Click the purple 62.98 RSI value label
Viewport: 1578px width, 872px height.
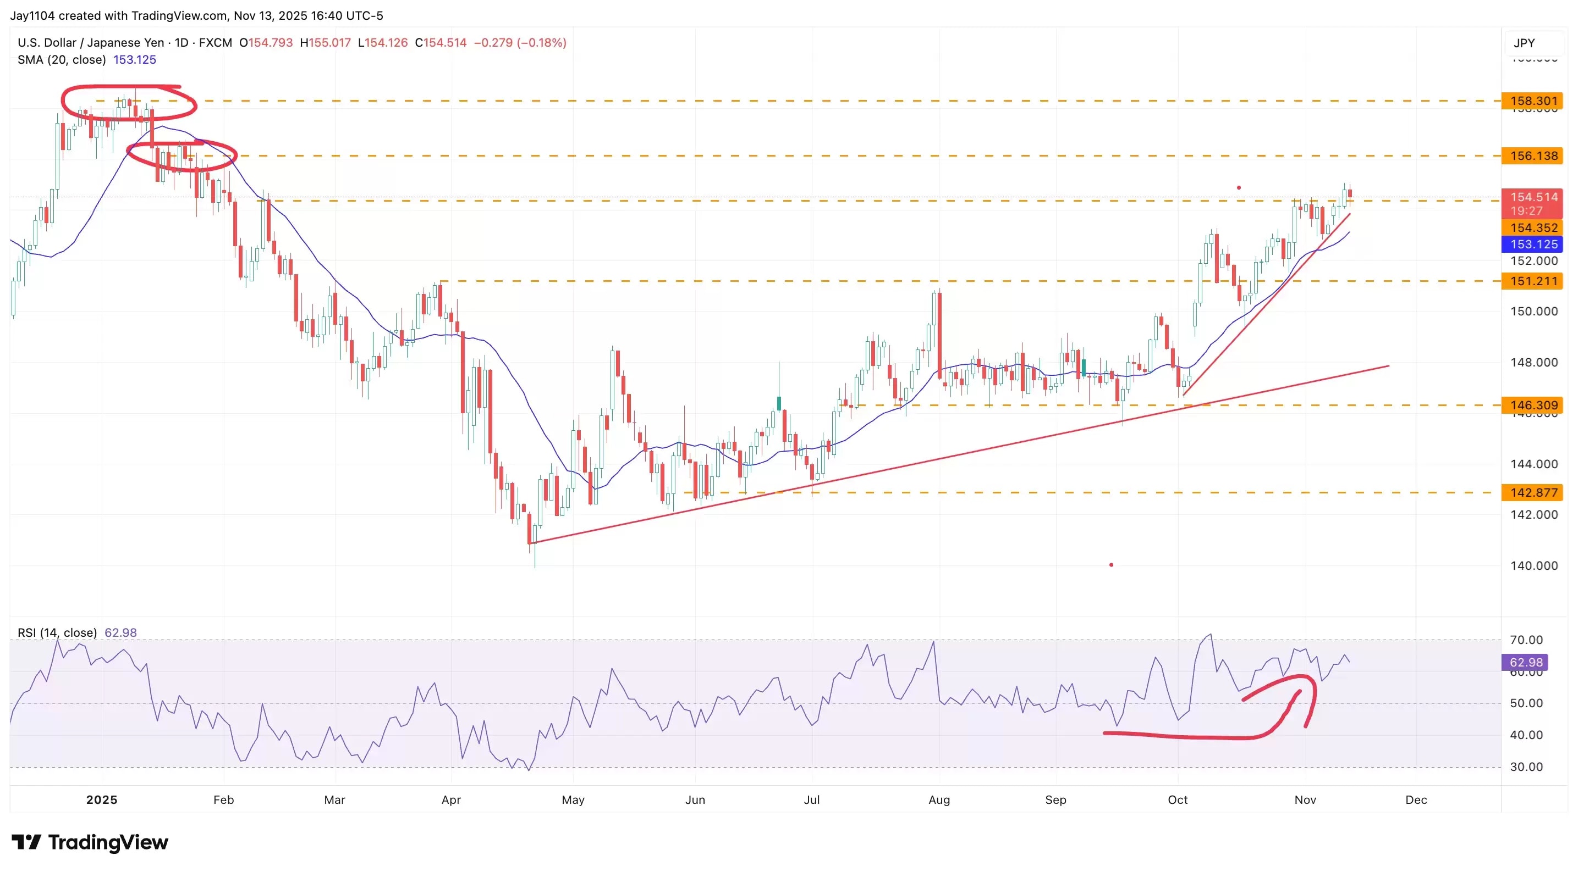click(1525, 662)
